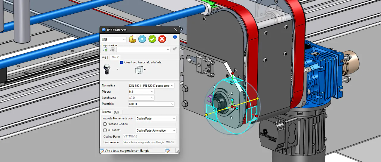Uncheck Crea Foro Associato alla Vite

point(122,62)
